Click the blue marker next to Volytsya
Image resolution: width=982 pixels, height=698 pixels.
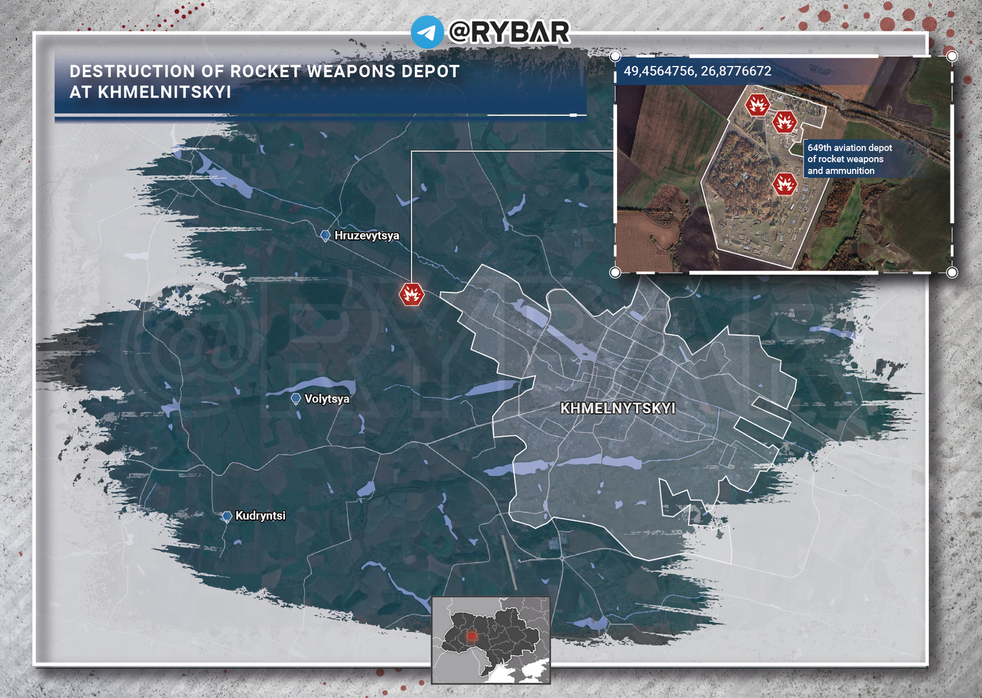tap(296, 399)
